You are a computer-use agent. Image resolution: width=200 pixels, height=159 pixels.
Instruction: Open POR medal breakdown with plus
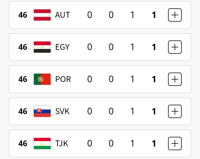pyautogui.click(x=175, y=79)
